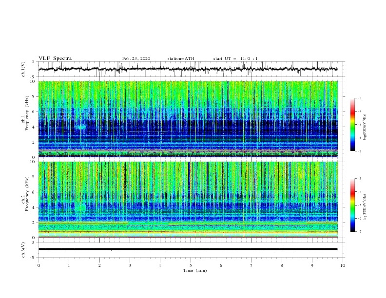Click the ch.2 spectrogram color scale bar
386x298 pixels.
pos(353,205)
